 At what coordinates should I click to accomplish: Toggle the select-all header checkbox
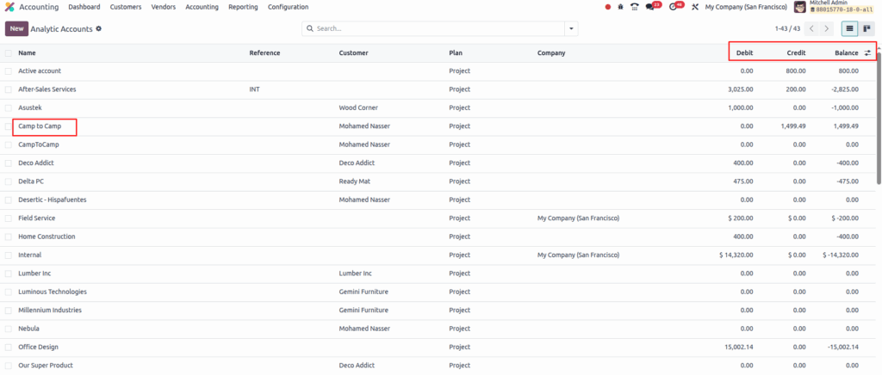point(9,52)
